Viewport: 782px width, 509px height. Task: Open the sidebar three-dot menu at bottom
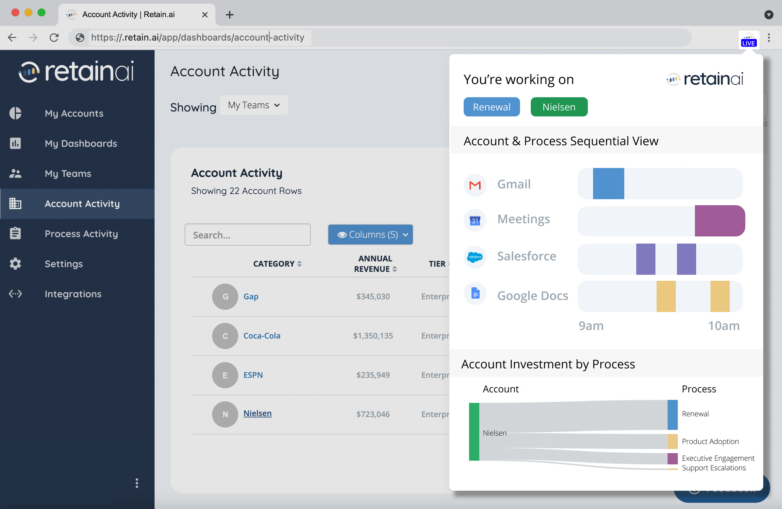click(137, 483)
